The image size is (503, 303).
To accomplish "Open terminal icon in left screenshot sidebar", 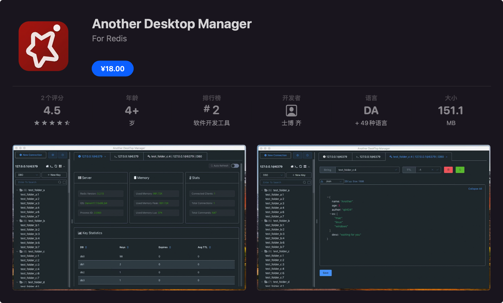I will (51, 166).
